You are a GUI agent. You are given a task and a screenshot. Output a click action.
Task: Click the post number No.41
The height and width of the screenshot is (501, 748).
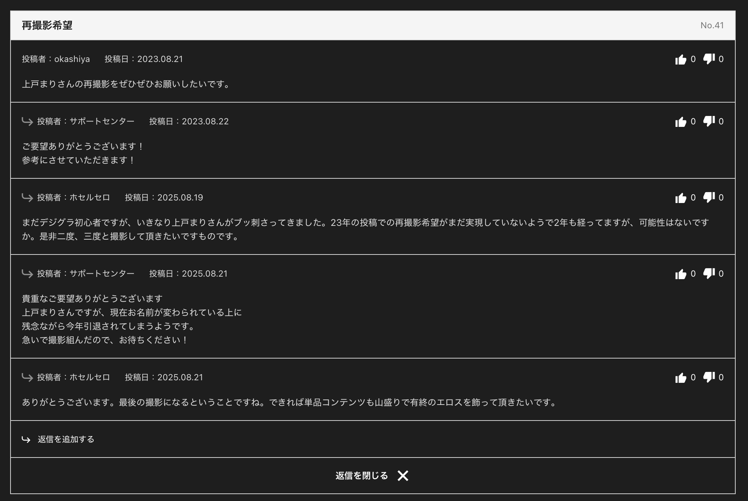coord(712,25)
